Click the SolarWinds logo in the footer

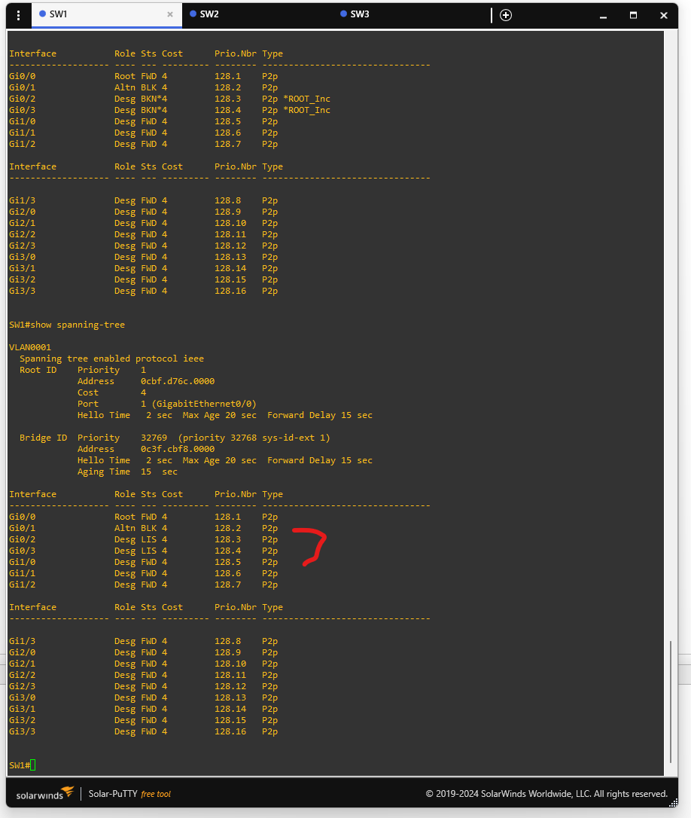tap(45, 793)
